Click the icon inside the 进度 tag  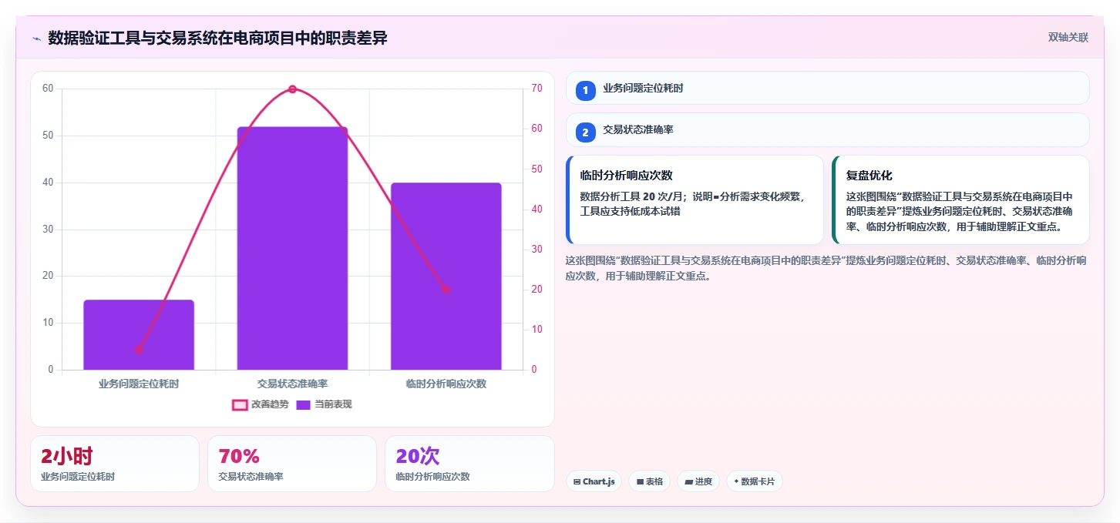click(688, 481)
